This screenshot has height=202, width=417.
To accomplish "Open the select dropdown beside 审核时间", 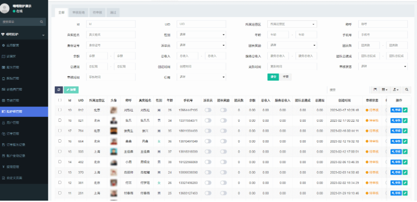I will [201, 77].
